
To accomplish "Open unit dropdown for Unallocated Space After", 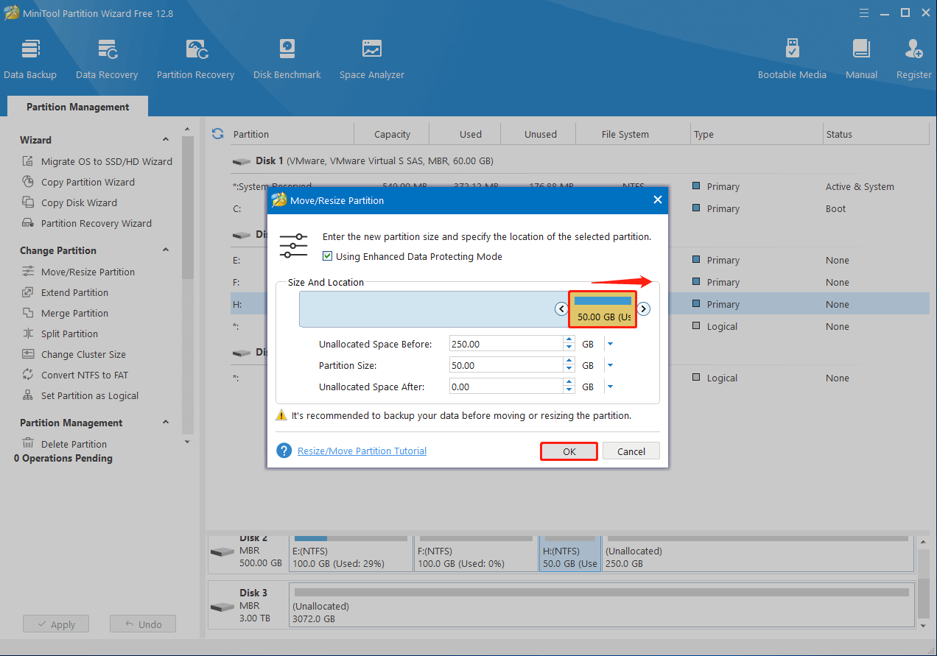I will click(x=610, y=387).
